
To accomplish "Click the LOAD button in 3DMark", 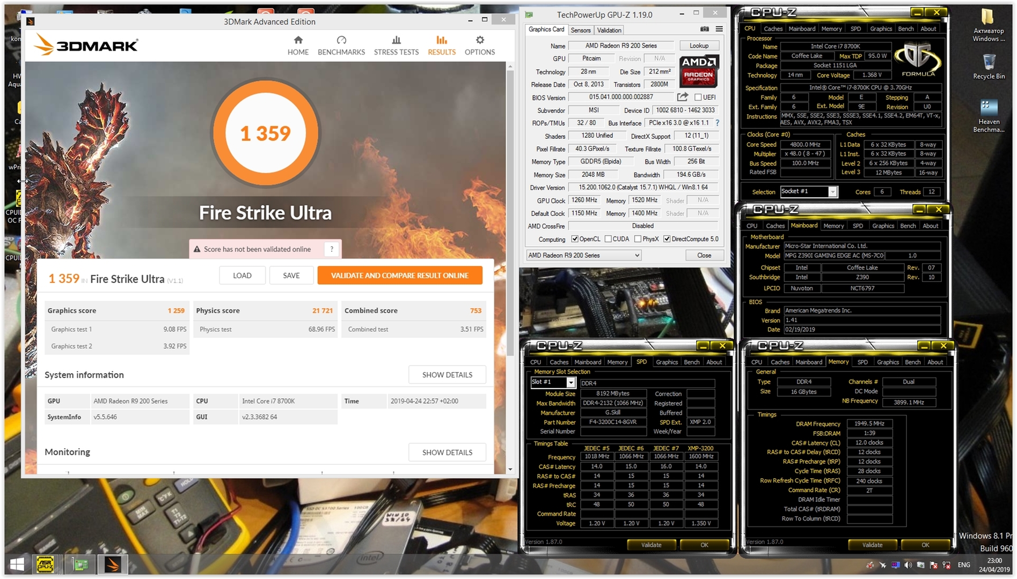I will 242,276.
